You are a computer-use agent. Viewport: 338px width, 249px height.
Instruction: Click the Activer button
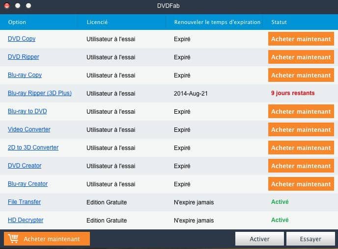[x=259, y=239]
